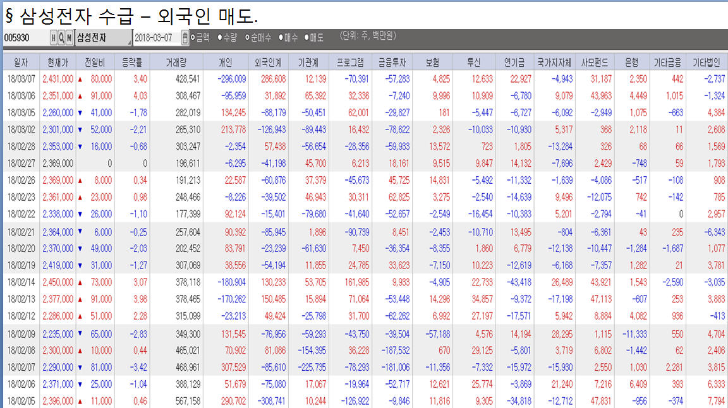Click the 일자 column header

[x=21, y=63]
